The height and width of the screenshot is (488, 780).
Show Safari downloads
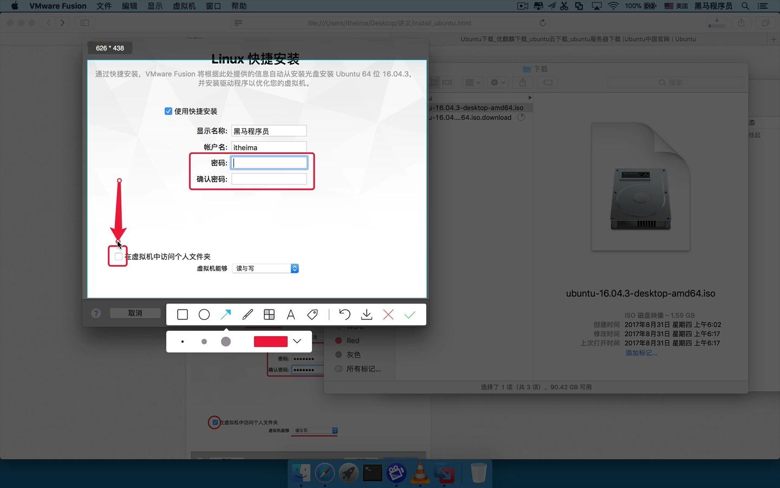click(x=717, y=23)
